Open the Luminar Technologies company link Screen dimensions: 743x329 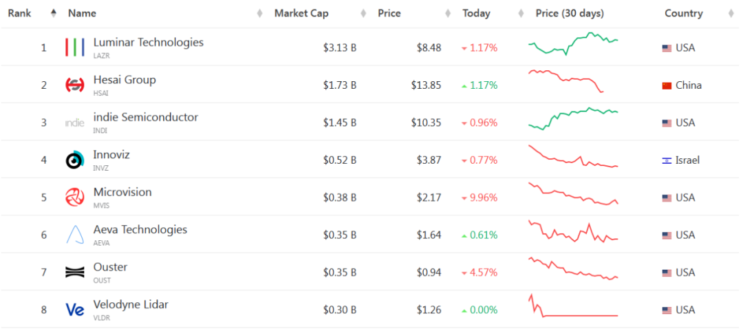[149, 42]
